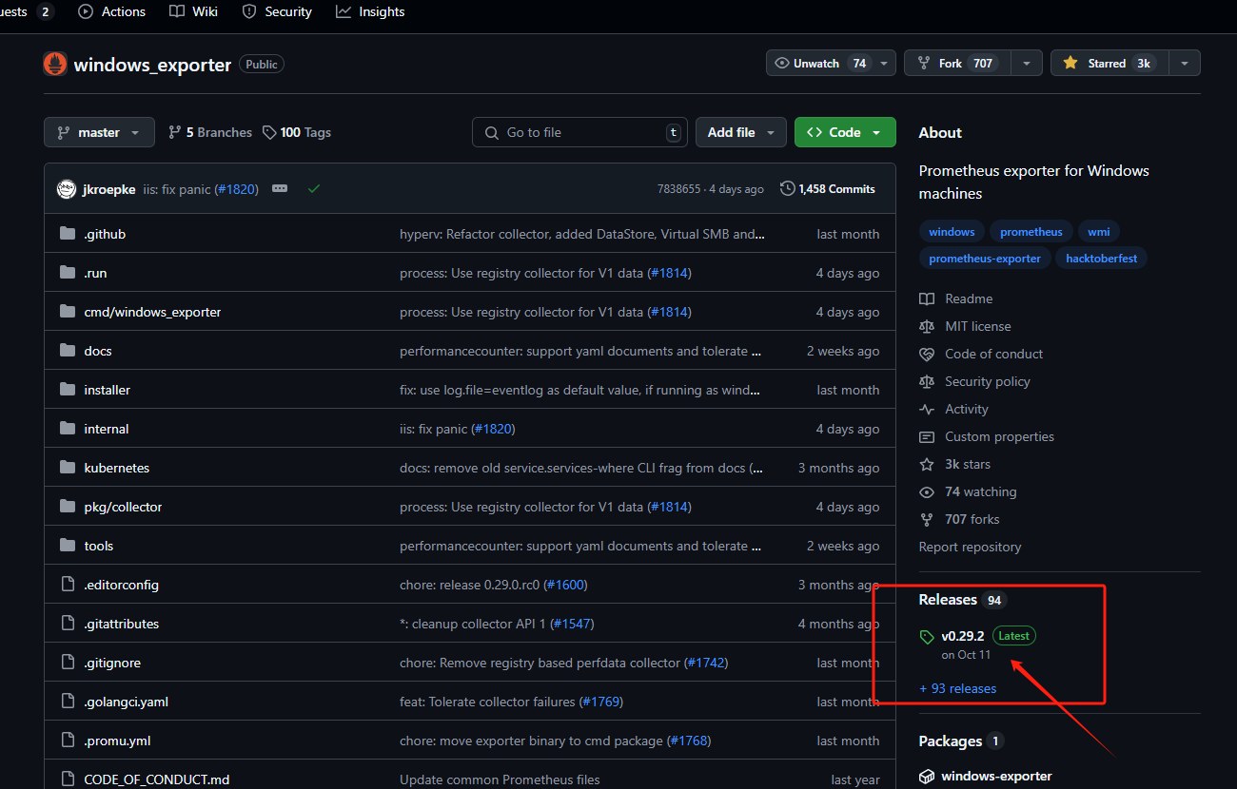Open the star lists dropdown arrow
1237x789 pixels.
[1184, 64]
